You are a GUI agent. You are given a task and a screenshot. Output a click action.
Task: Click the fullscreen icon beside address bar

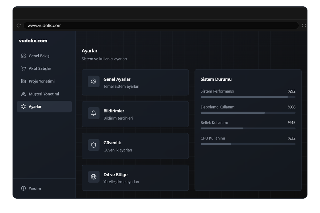pos(304,26)
